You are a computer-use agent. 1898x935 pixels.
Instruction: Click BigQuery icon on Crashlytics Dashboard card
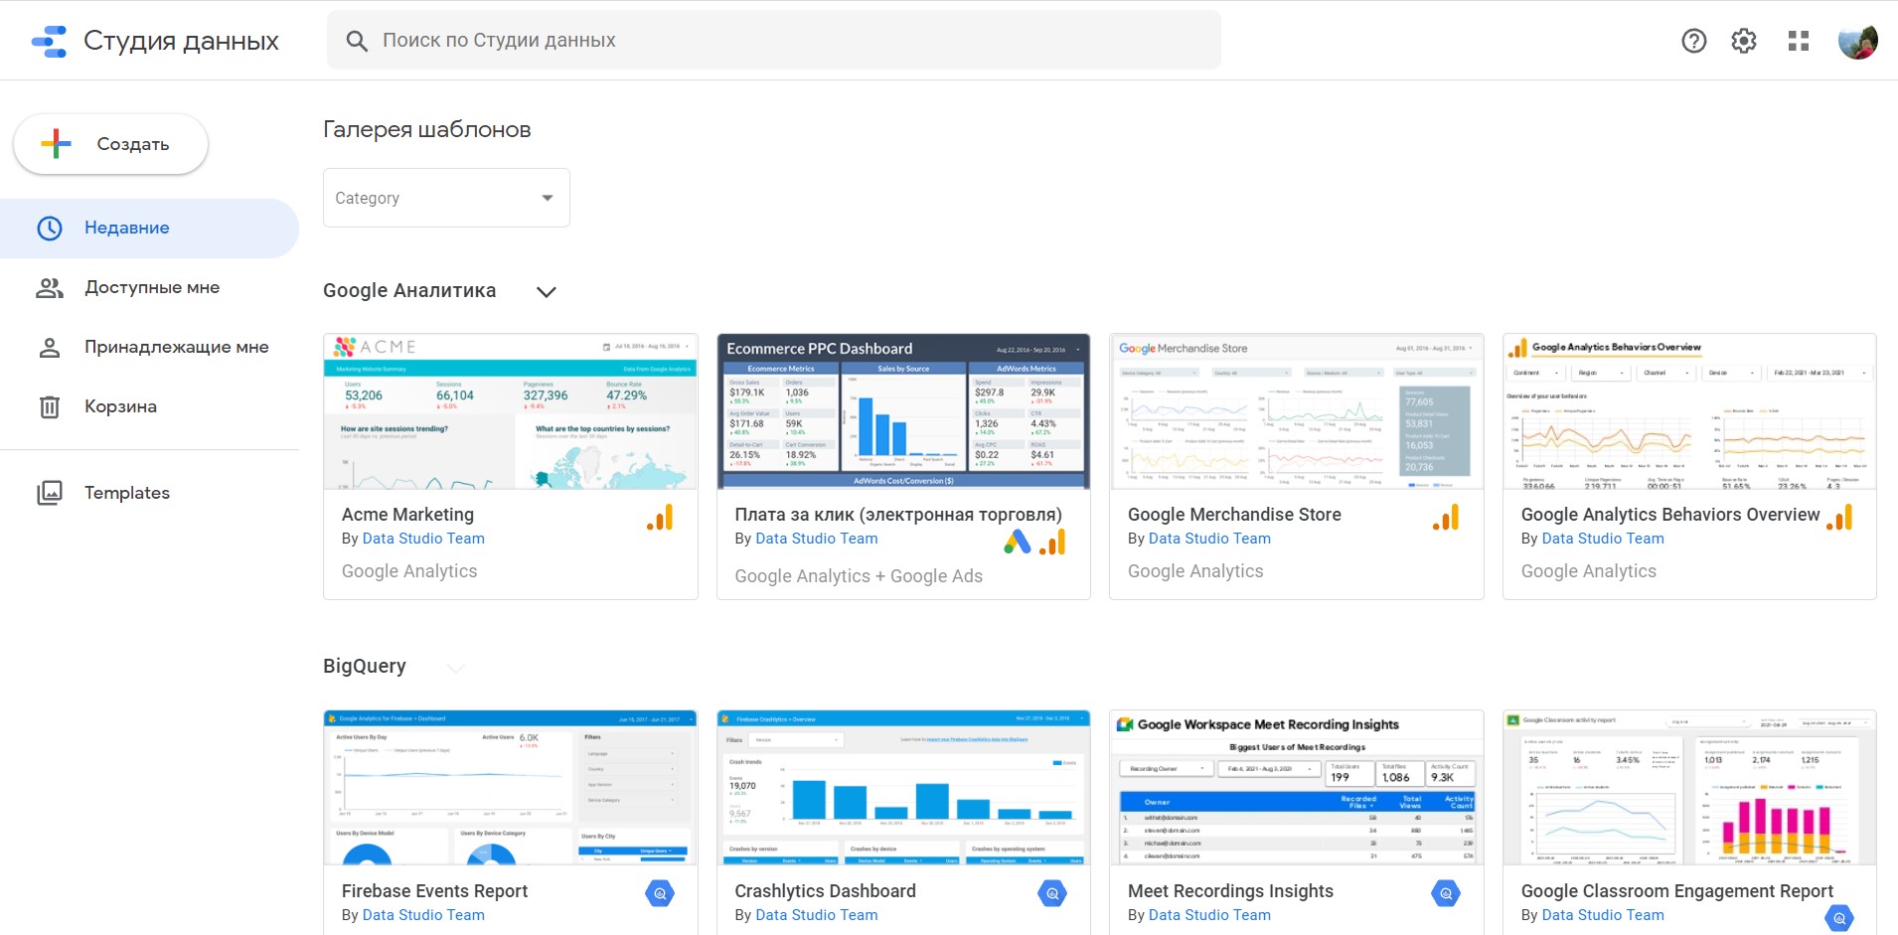pyautogui.click(x=1052, y=893)
